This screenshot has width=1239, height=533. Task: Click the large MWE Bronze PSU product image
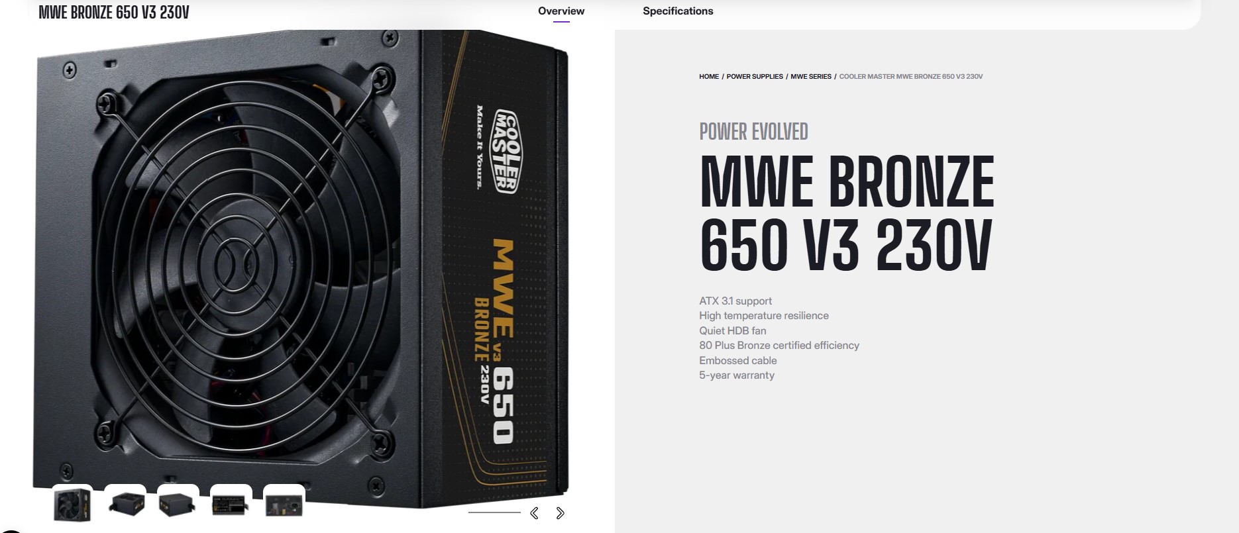click(301, 268)
